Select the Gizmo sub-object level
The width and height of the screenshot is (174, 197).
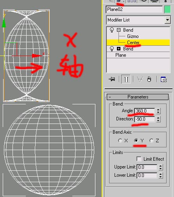[133, 36]
